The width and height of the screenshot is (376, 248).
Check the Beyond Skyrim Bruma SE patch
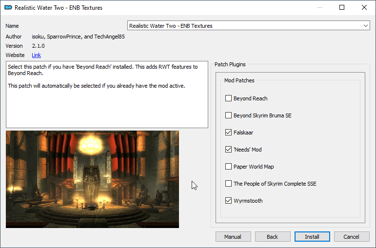(x=228, y=115)
